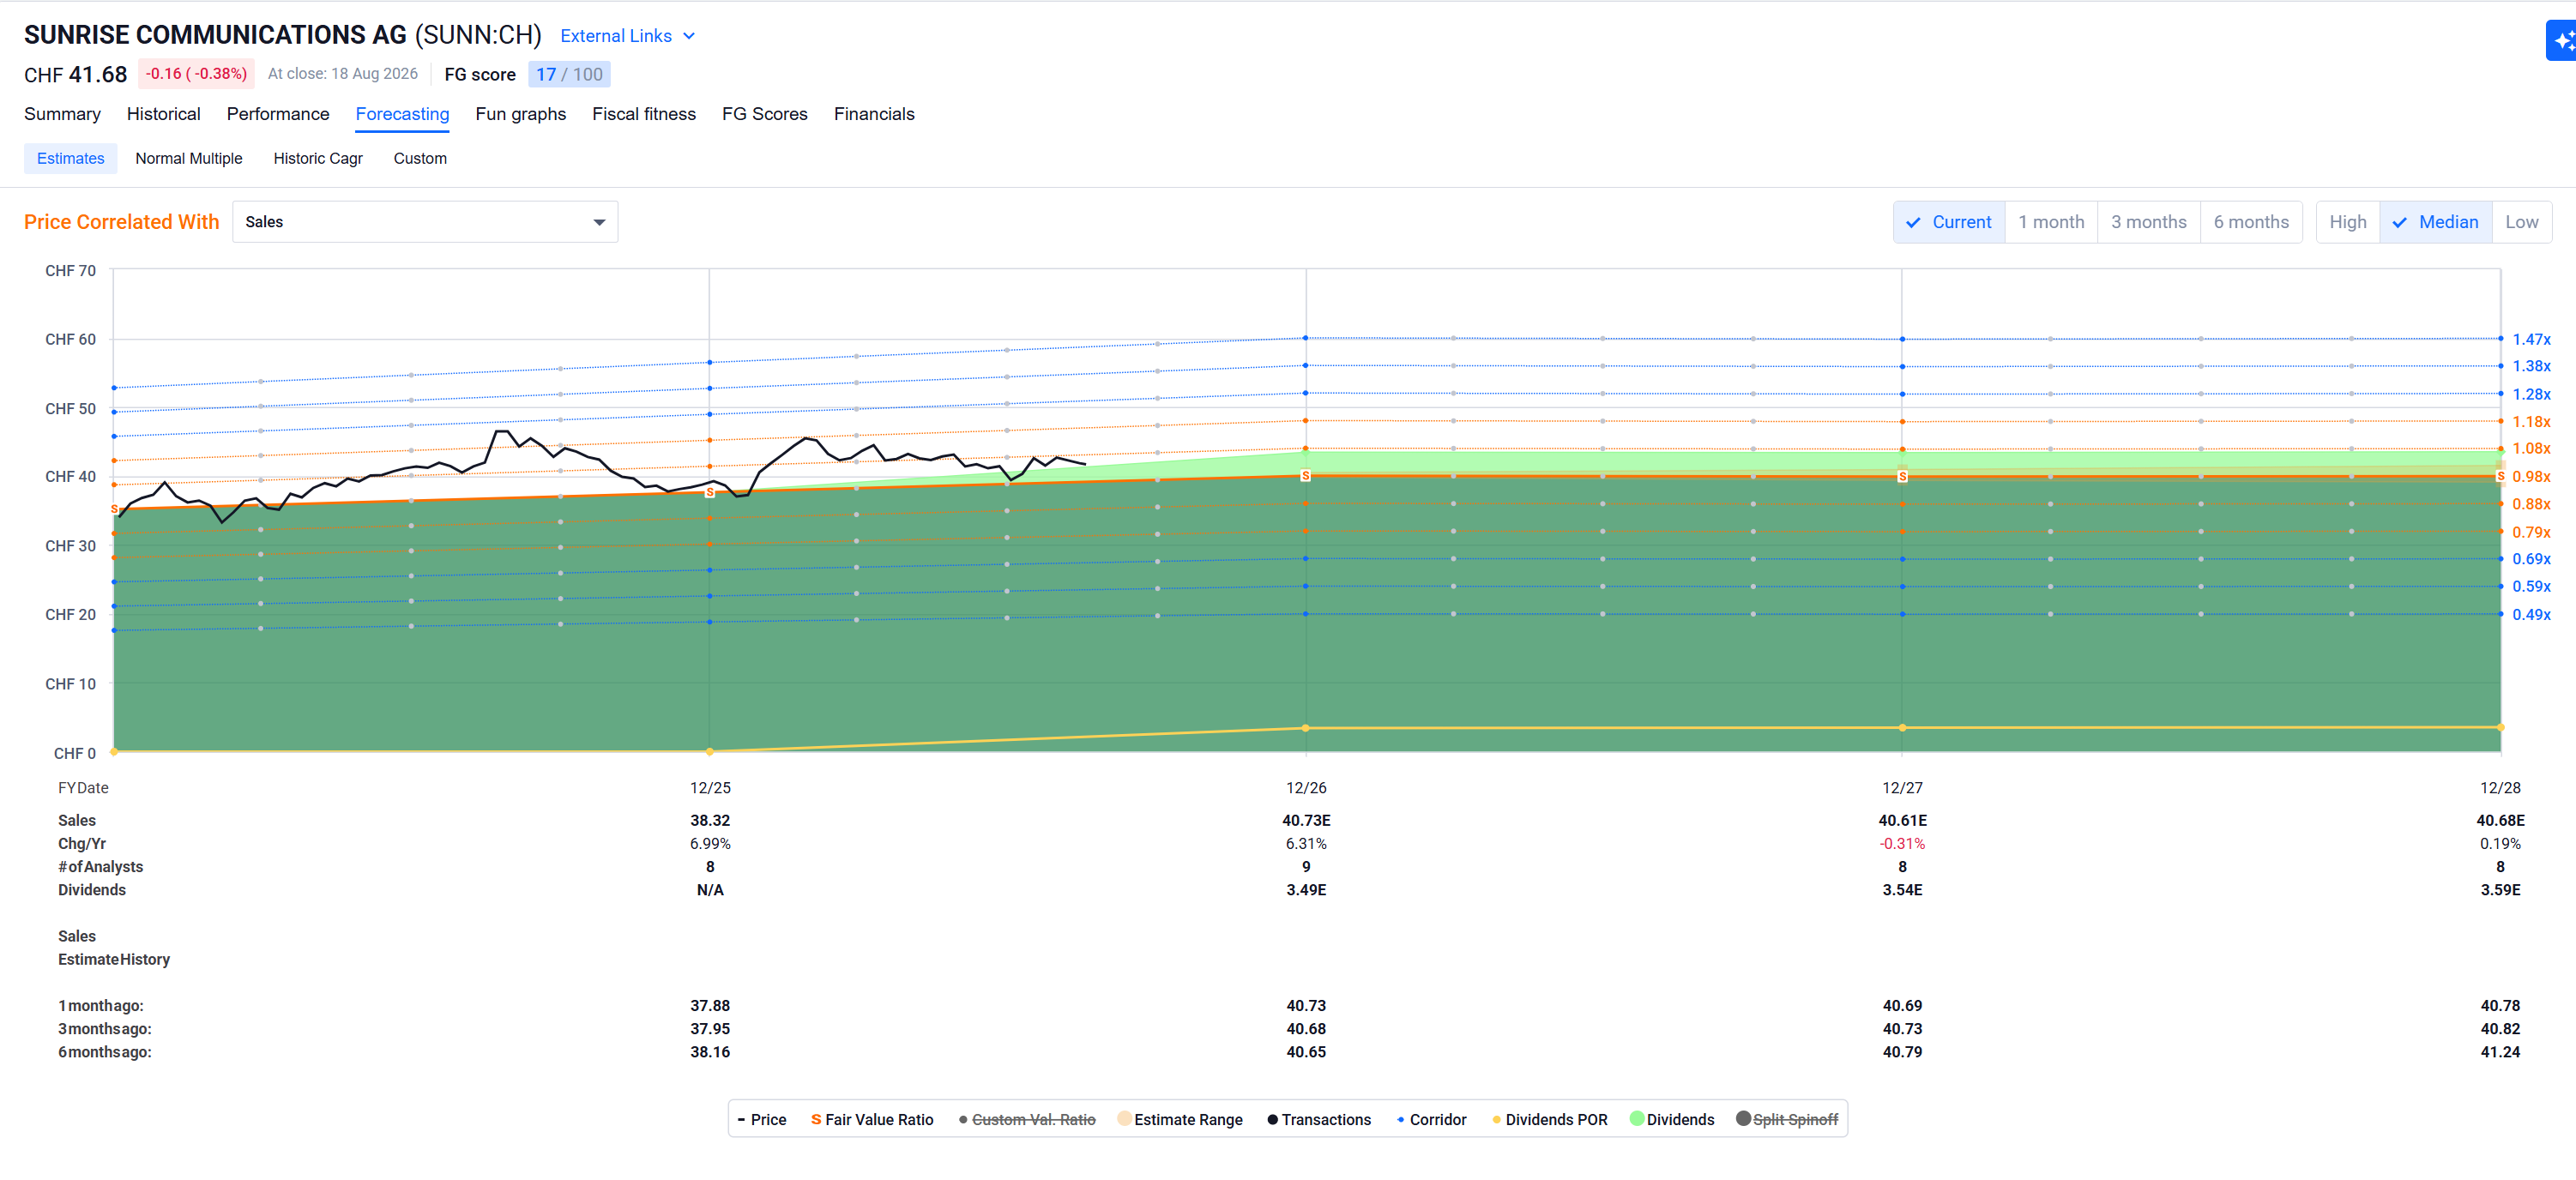Click the 1.18x orange multiple label
Screen dimensions: 2576x1180
(x=2531, y=422)
